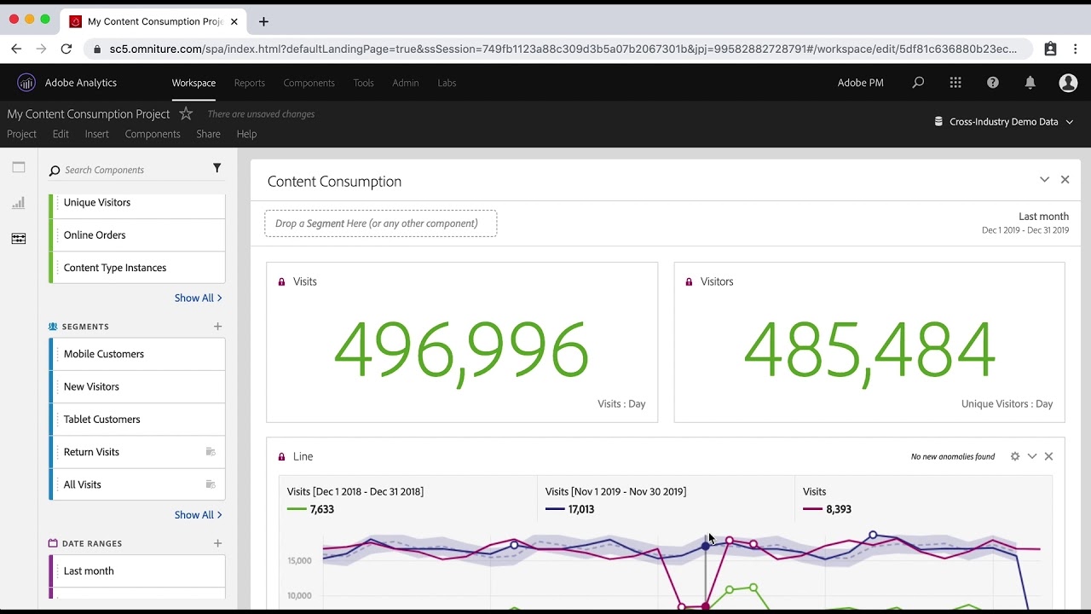
Task: Click the segment drop zone
Action: 381,223
